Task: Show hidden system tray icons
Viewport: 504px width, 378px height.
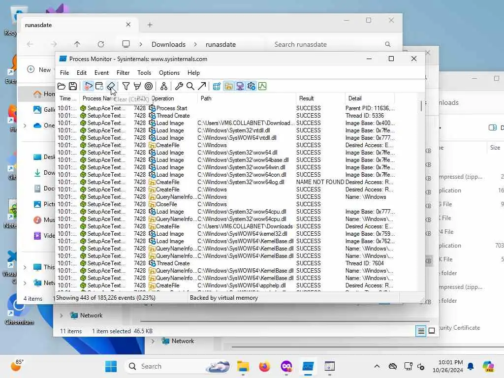Action: (377, 366)
